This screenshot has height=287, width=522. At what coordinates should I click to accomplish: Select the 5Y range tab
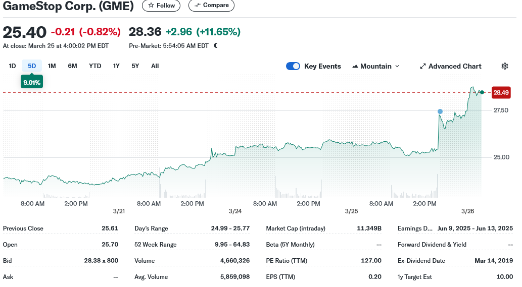135,66
